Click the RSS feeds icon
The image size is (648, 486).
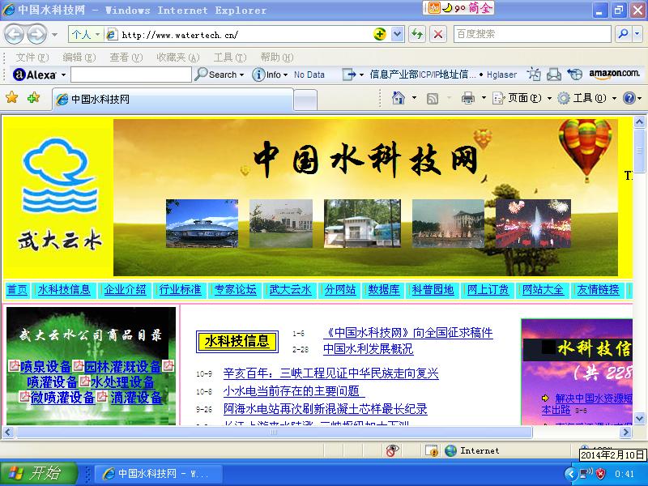click(433, 98)
